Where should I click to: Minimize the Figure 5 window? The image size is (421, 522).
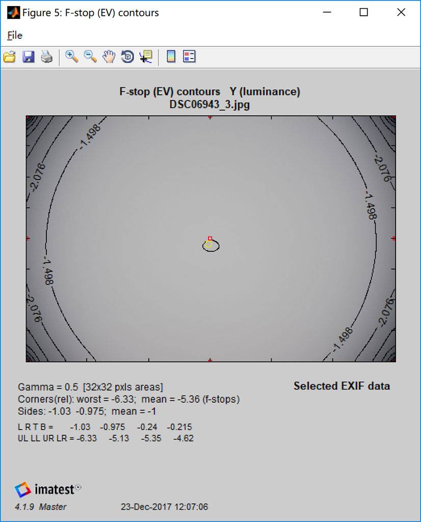(x=326, y=13)
